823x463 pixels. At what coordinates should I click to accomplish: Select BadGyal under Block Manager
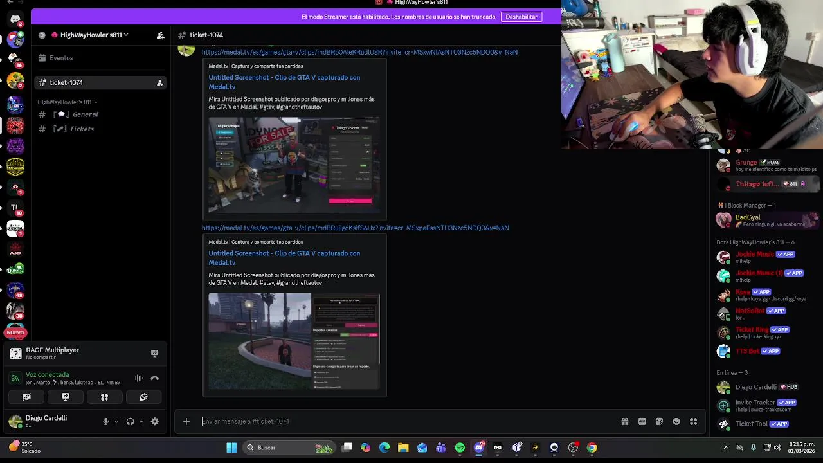click(766, 220)
